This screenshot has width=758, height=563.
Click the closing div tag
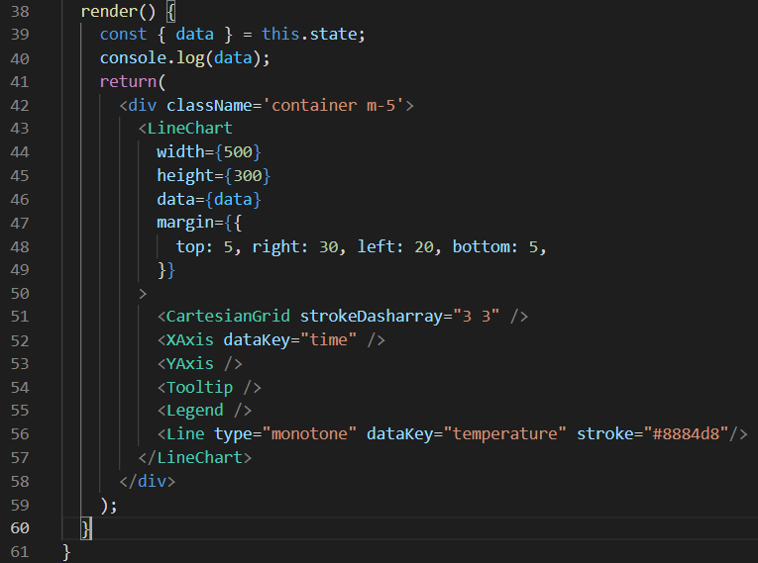[148, 481]
